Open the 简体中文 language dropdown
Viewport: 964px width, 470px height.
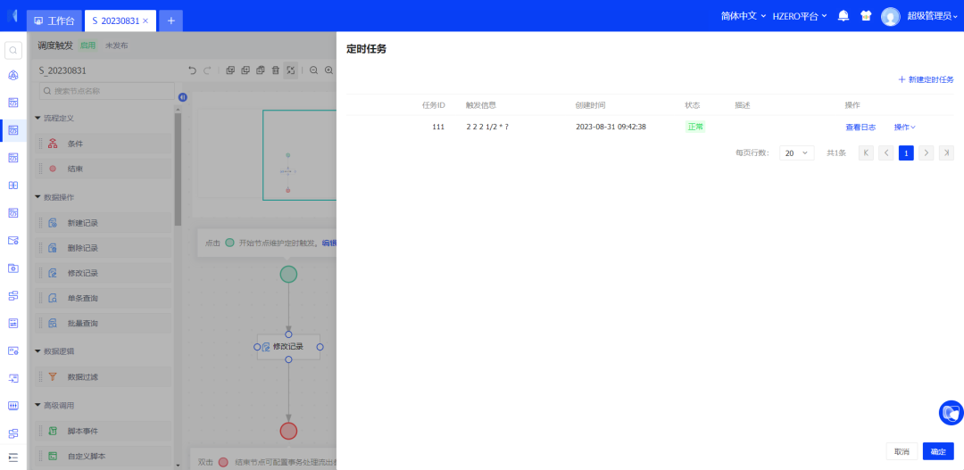click(x=743, y=16)
